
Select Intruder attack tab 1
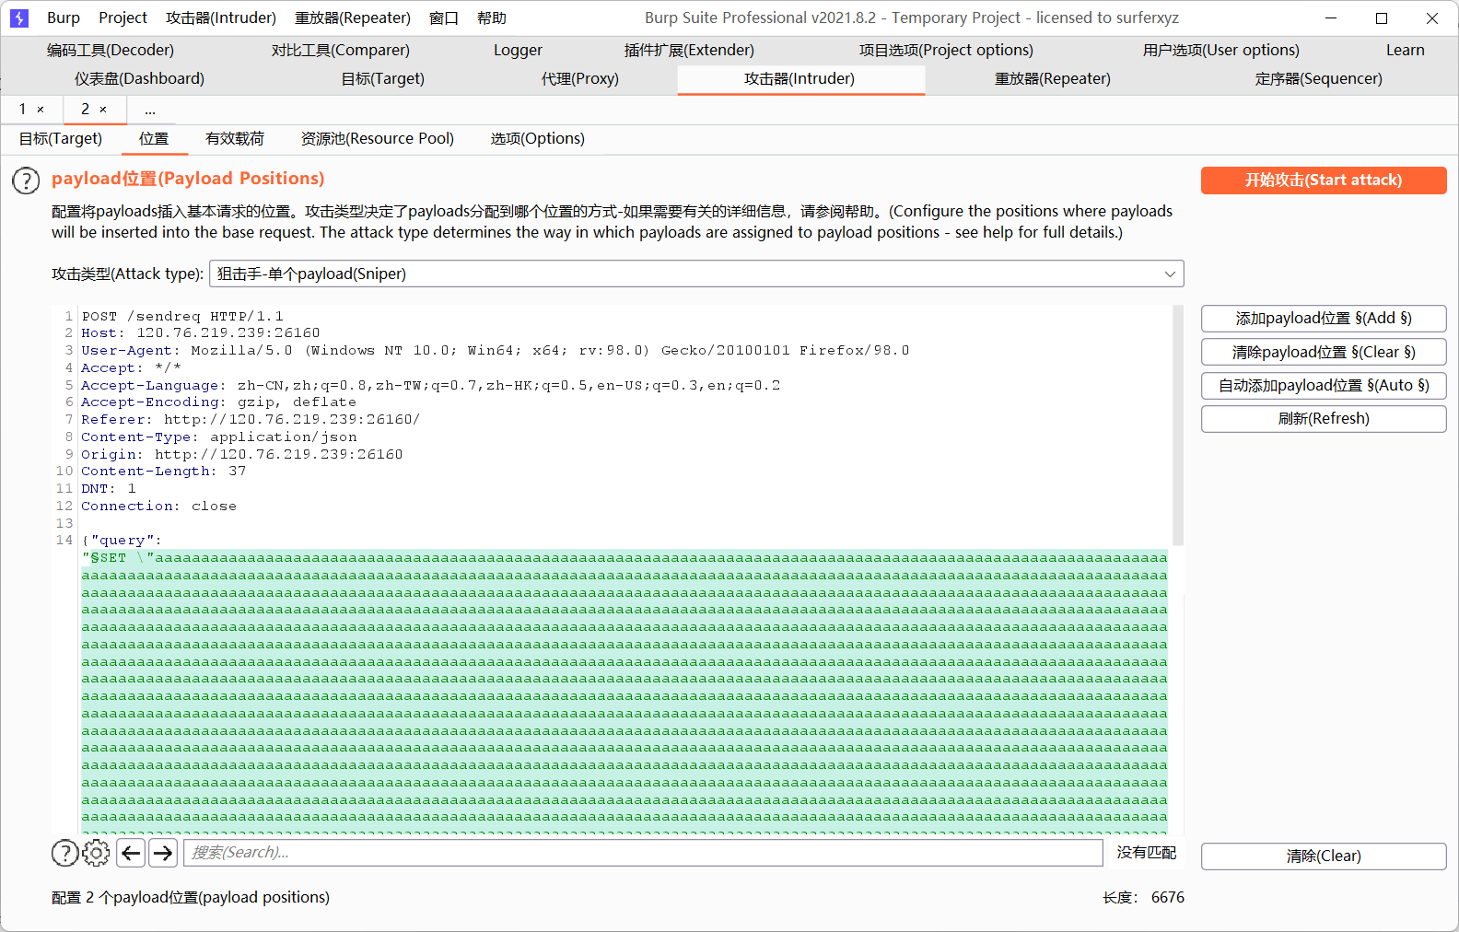23,110
